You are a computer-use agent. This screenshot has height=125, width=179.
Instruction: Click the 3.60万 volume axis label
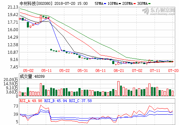(12, 92)
